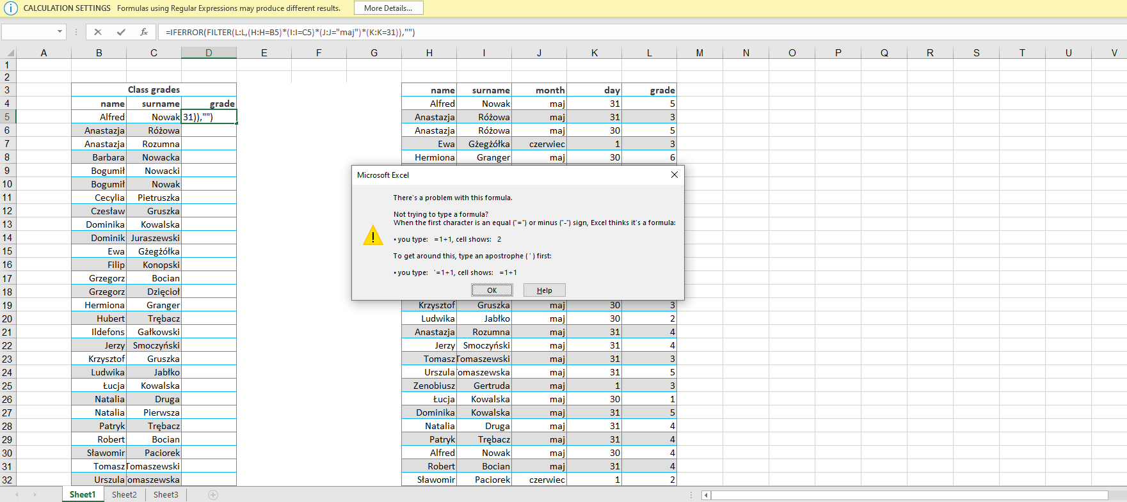This screenshot has height=502, width=1127.
Task: Confirm the formula with the checkmark icon
Action: [x=121, y=32]
